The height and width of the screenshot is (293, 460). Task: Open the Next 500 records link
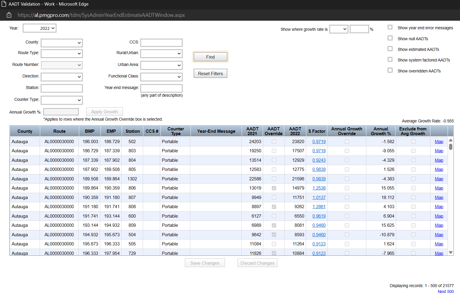(x=446, y=291)
